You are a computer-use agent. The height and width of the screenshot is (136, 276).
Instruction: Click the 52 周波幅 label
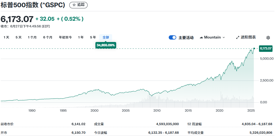195,124
